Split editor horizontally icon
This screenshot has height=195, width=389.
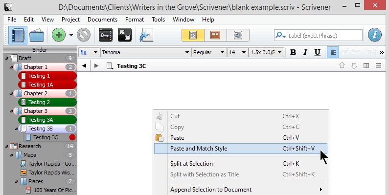[x=378, y=65]
